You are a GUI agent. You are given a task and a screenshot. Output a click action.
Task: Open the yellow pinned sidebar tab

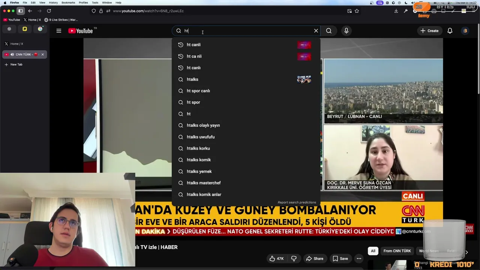coord(25,29)
